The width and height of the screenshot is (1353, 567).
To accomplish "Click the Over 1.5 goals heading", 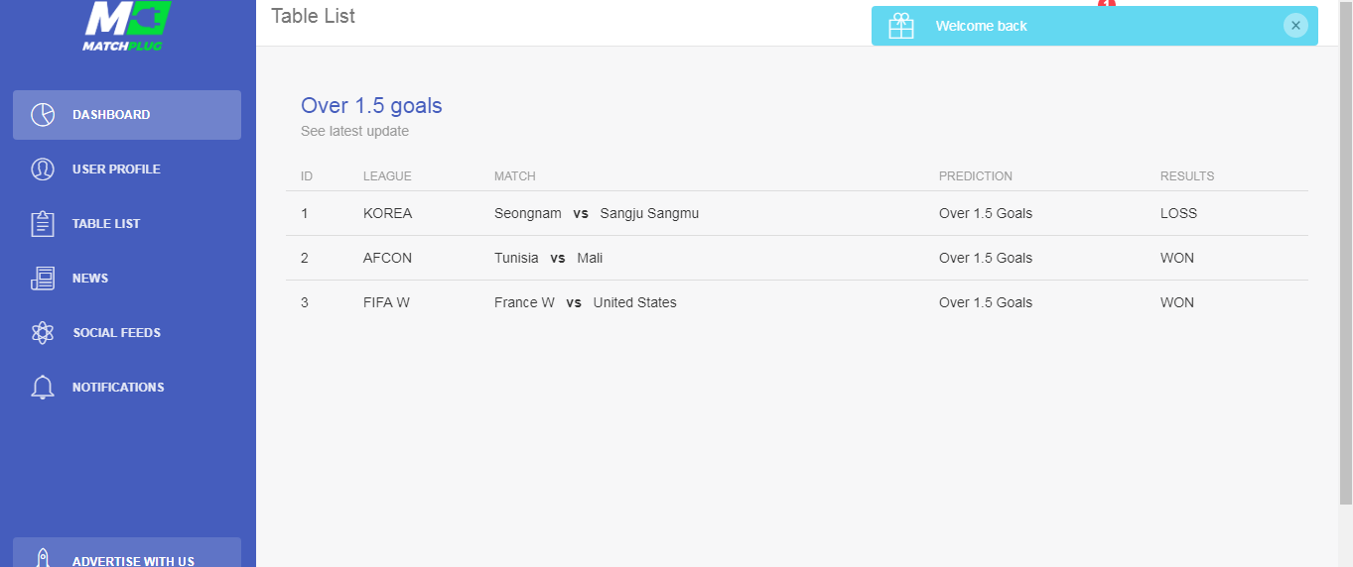I will (x=371, y=106).
